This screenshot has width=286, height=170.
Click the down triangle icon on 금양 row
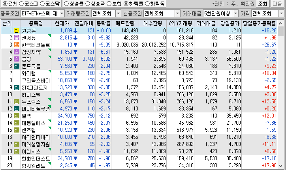coord(75,59)
